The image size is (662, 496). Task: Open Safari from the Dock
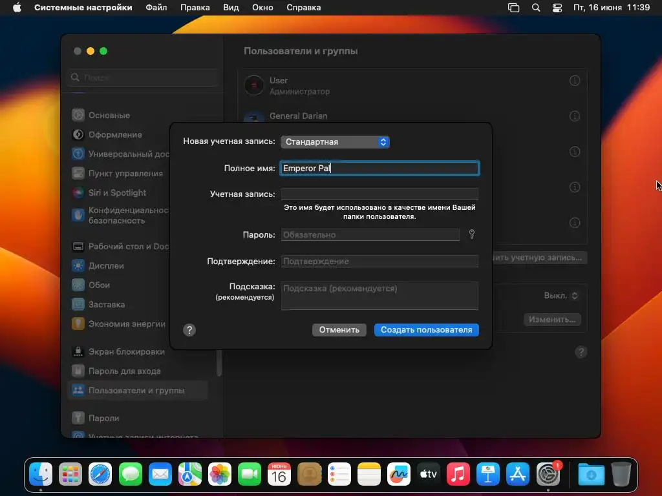coord(100,475)
